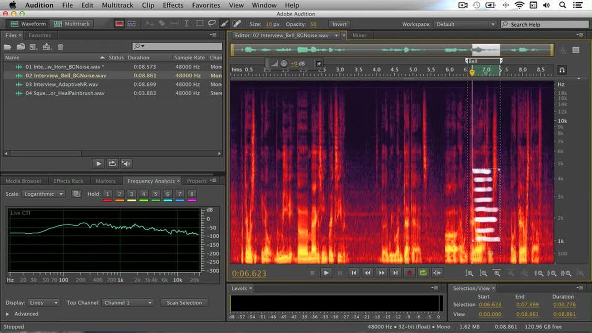The image size is (592, 333).
Task: Toggle Loop Playback button
Action: [x=423, y=273]
